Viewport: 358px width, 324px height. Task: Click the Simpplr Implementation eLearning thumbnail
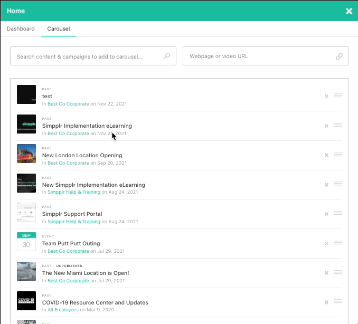click(26, 124)
